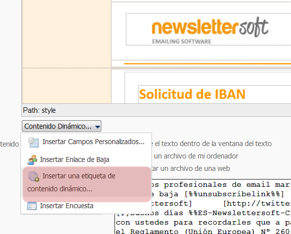Open the Contenido Dinámico dropdown
This screenshot has height=234, width=291.
[62, 126]
